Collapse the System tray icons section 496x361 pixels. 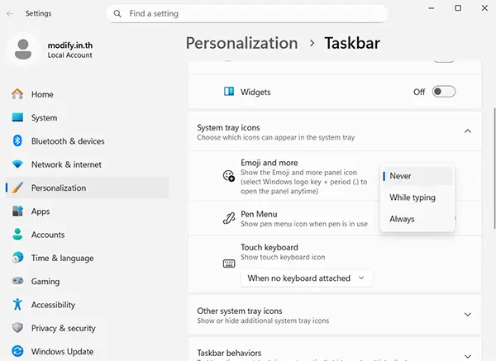(x=468, y=131)
